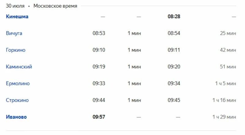Viewport: 245px width, 135px height.
Task: Open the Иваново station link
Action: pos(16,117)
